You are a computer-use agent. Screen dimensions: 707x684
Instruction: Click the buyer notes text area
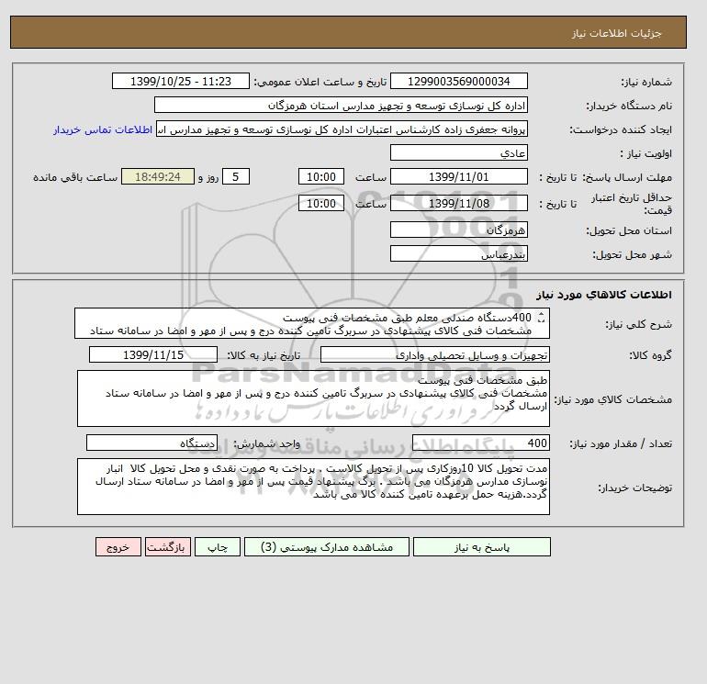[313, 487]
